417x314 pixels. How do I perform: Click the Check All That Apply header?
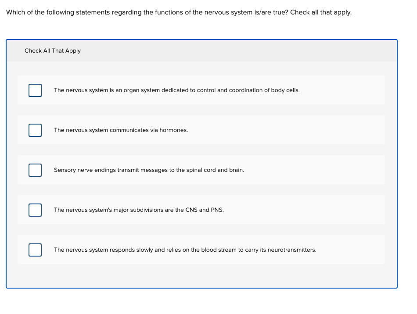point(53,50)
